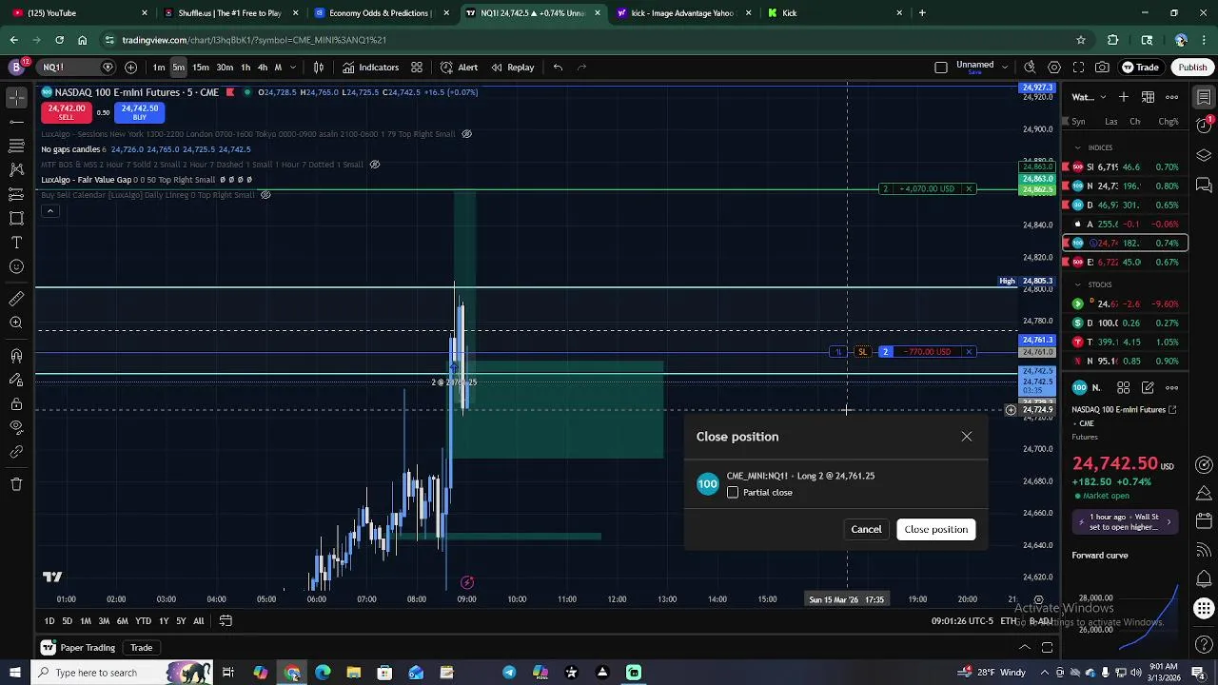The image size is (1218, 685).
Task: Click the red SELL 24,742.00 button
Action: point(67,111)
